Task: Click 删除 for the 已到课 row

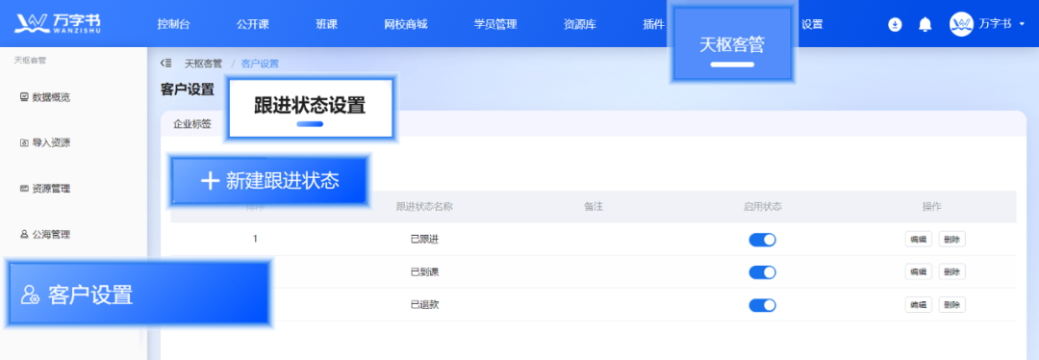Action: coord(951,271)
